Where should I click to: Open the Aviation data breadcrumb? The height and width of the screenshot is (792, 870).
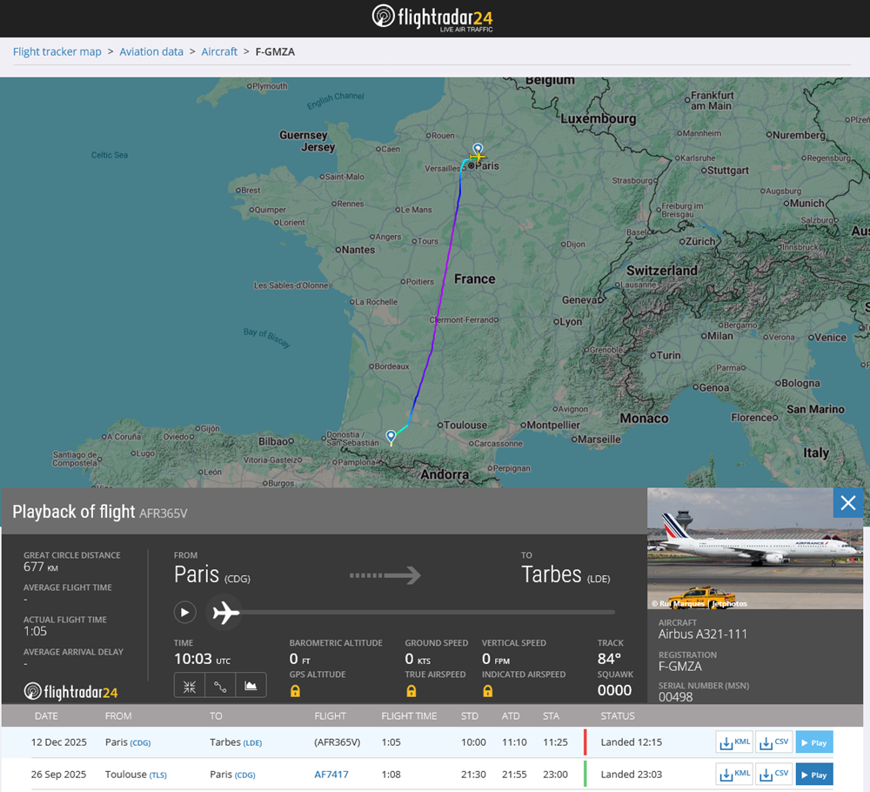click(151, 51)
